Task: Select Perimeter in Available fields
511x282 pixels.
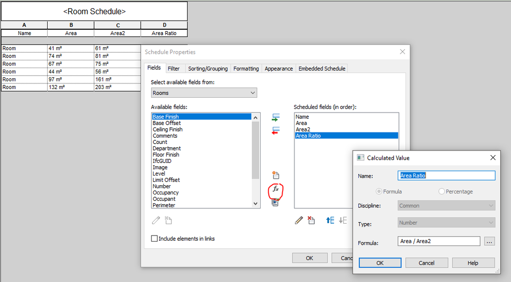Action: coord(202,205)
